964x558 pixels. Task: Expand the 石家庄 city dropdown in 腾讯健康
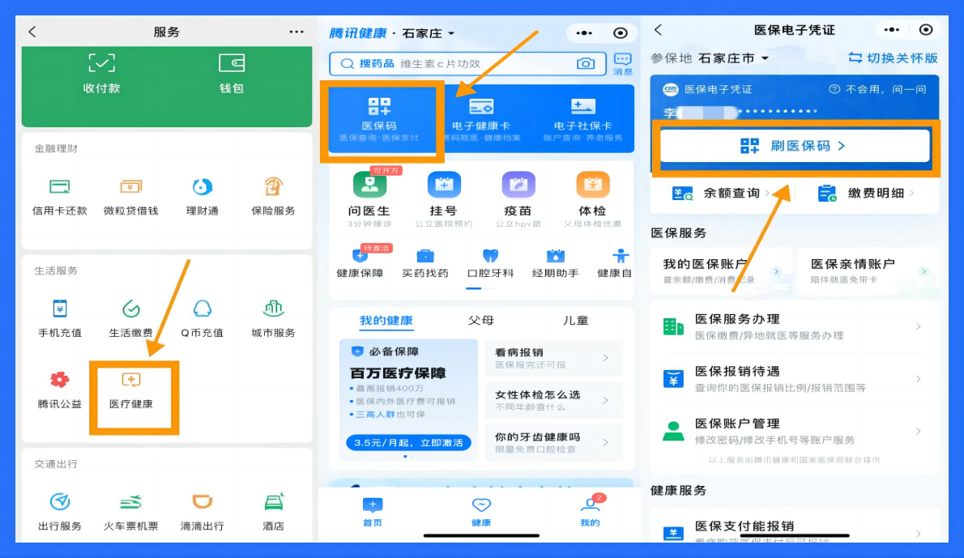point(429,33)
